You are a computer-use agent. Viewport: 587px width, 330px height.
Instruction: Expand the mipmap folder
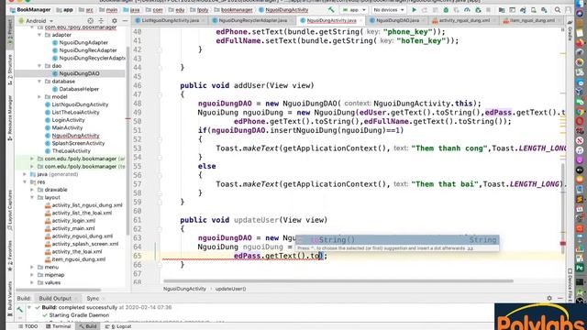pyautogui.click(x=32, y=275)
